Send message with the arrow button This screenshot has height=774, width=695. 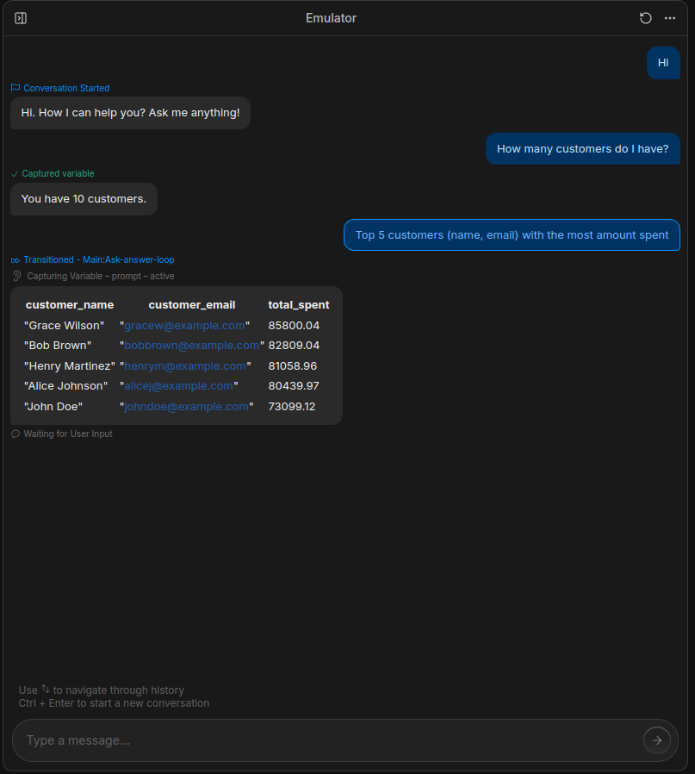657,740
